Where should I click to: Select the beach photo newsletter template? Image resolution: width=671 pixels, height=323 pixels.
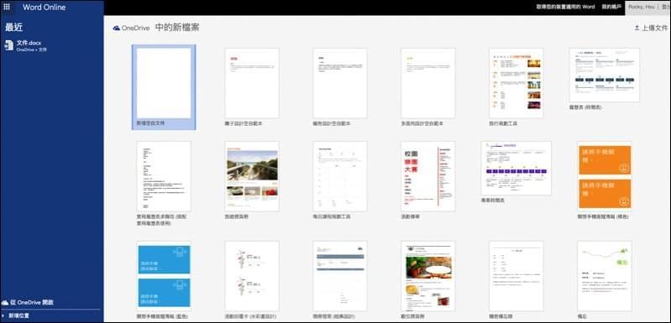(x=252, y=176)
